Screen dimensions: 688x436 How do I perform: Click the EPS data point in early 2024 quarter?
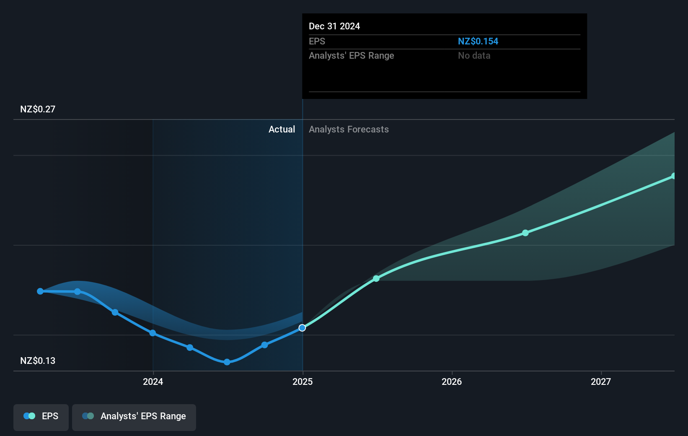click(190, 347)
